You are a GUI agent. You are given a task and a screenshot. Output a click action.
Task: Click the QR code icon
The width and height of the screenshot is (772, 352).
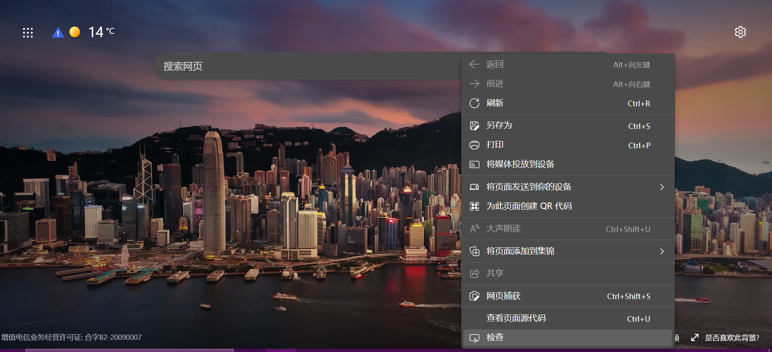pos(474,207)
